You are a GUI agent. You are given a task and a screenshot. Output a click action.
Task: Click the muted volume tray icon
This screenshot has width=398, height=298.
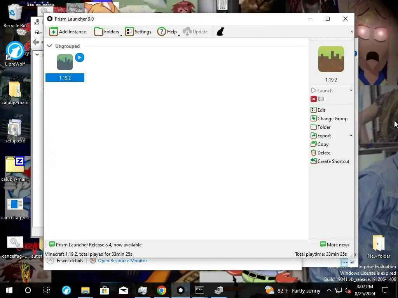348,290
